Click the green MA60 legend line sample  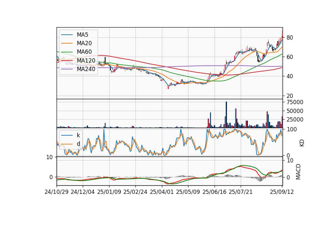[67, 52]
